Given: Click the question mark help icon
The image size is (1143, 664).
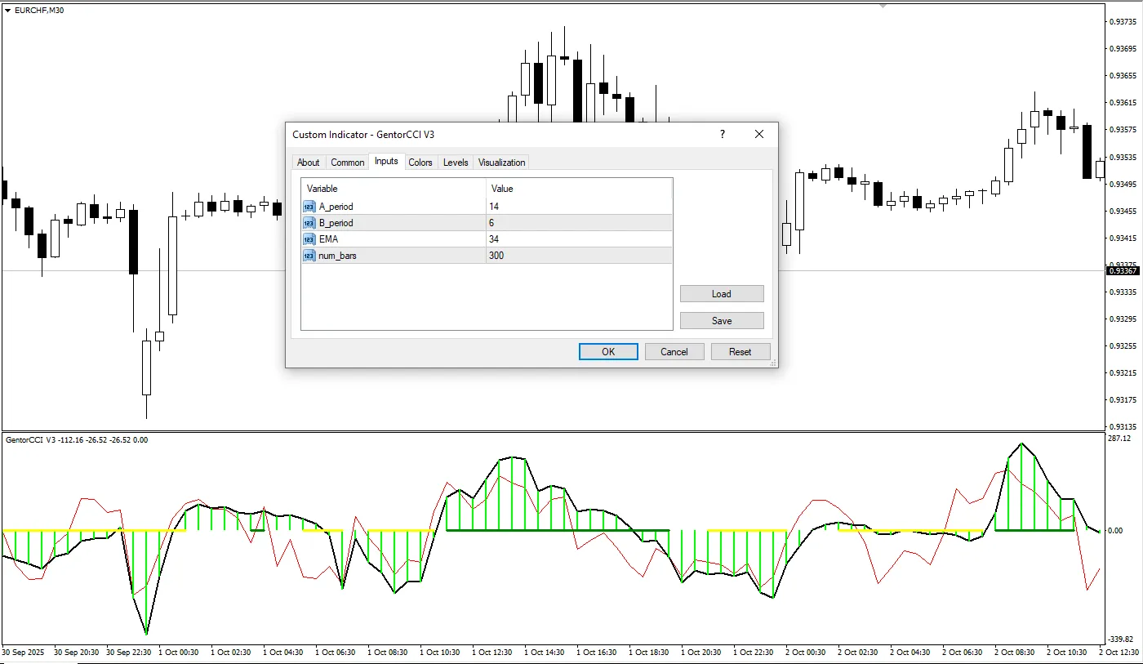Looking at the screenshot, I should coord(723,134).
